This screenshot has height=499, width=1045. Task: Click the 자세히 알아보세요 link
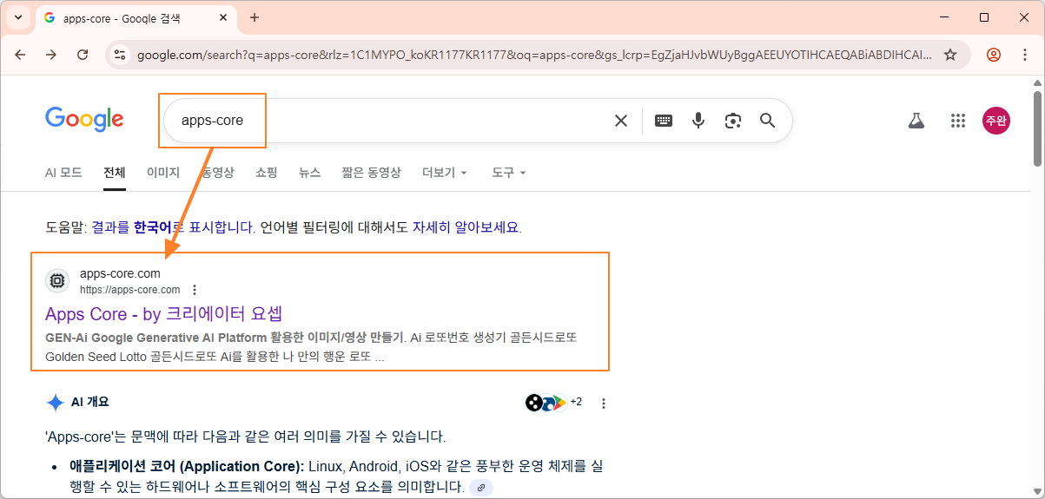[466, 227]
